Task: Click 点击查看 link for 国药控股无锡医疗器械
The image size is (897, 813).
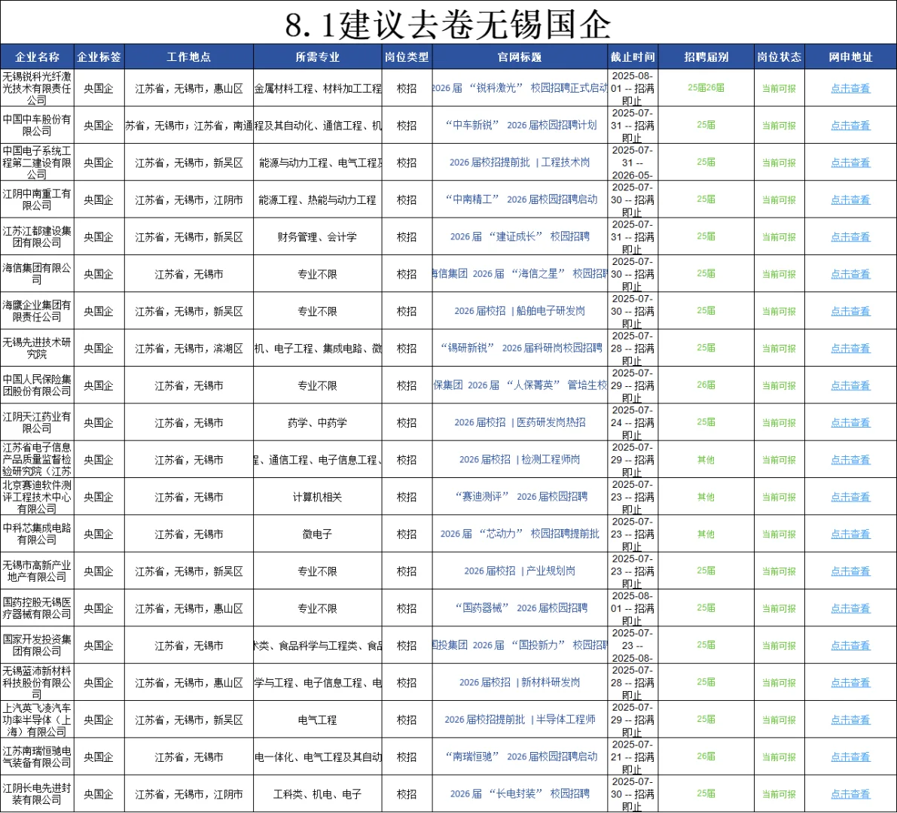Action: (x=850, y=608)
